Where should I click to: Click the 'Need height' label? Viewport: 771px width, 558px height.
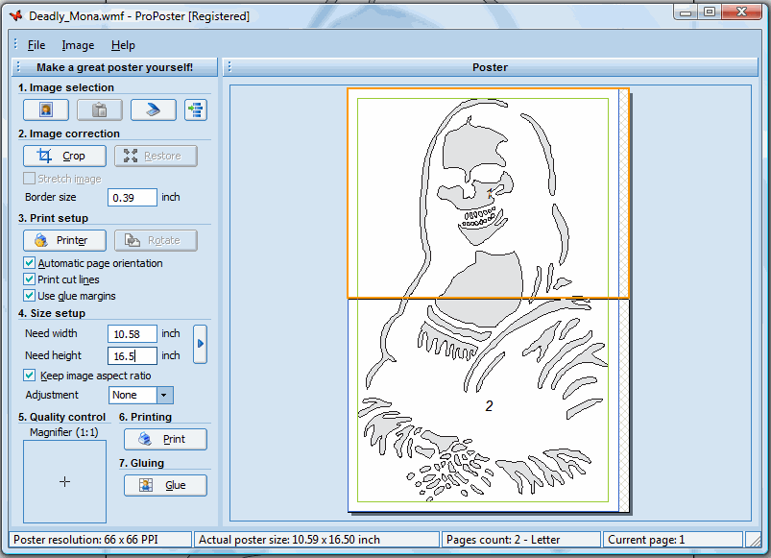pos(53,355)
